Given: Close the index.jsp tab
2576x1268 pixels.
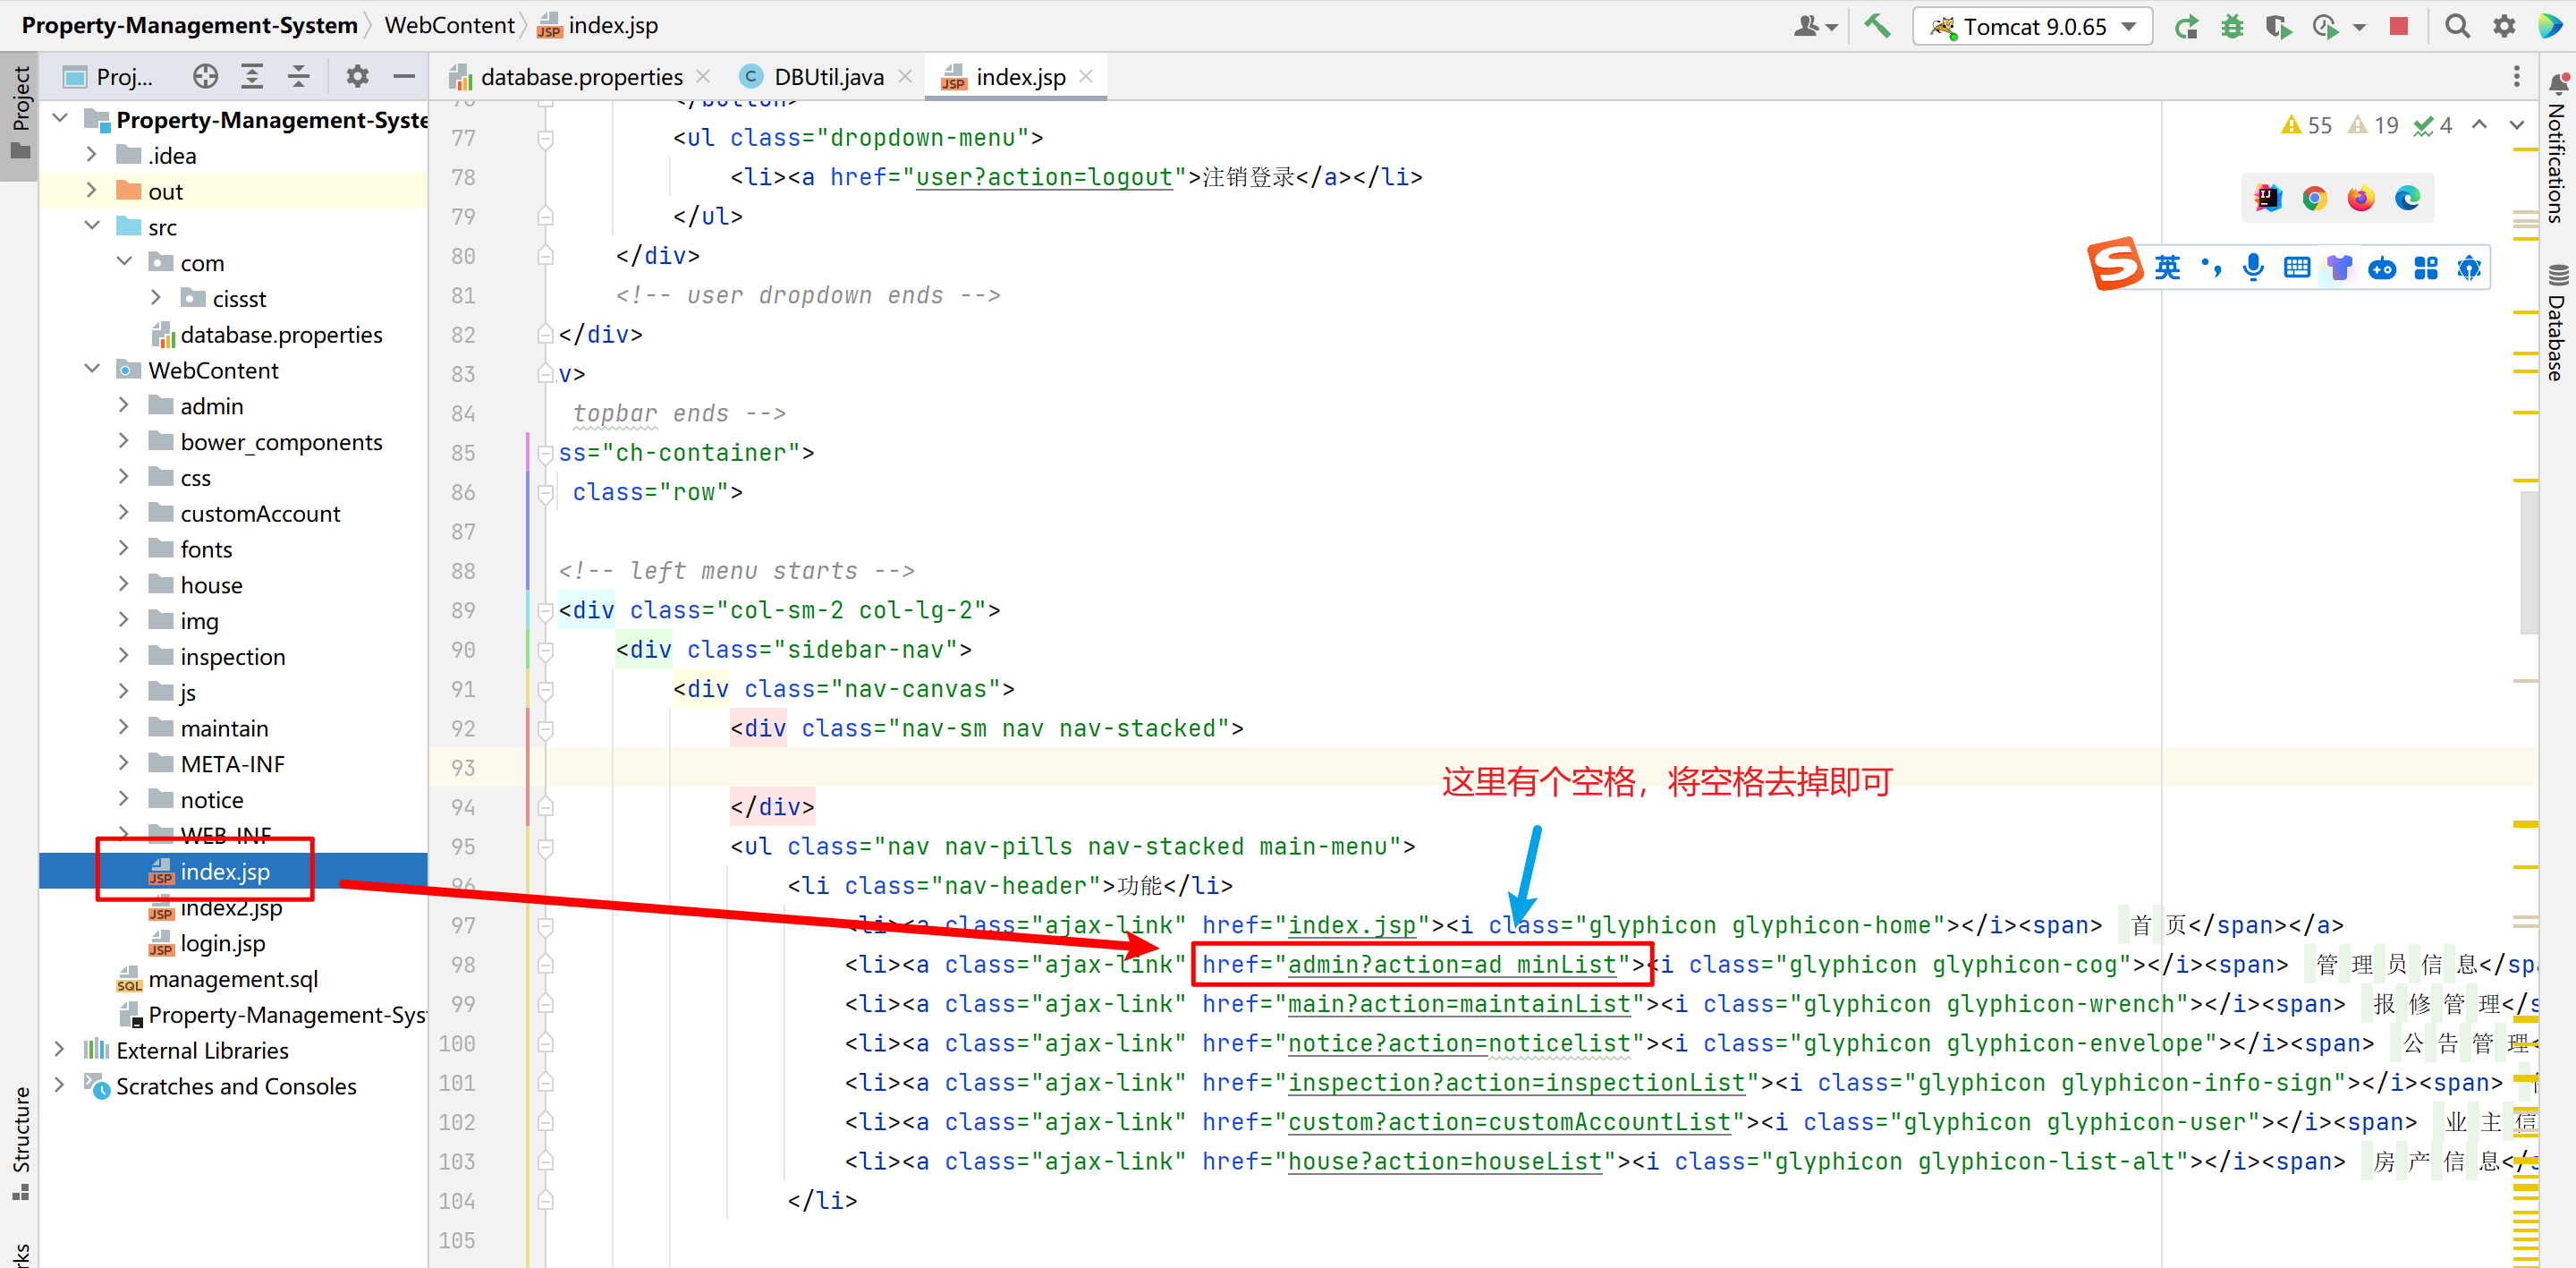Looking at the screenshot, I should 1086,76.
